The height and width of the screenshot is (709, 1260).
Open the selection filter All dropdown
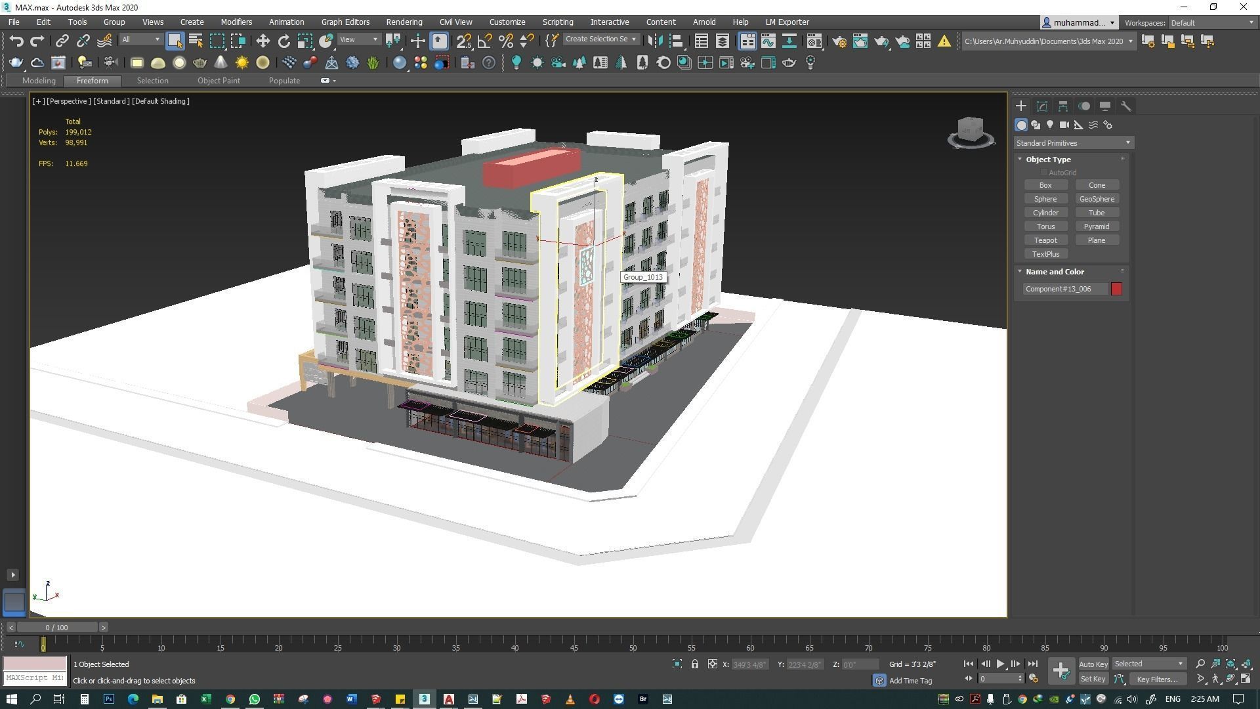tap(140, 40)
